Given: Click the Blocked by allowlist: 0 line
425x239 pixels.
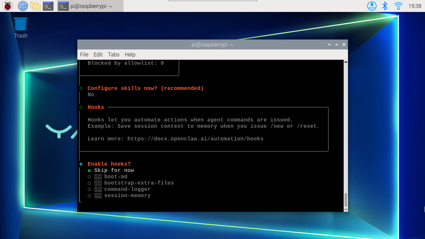Looking at the screenshot, I should coord(126,63).
